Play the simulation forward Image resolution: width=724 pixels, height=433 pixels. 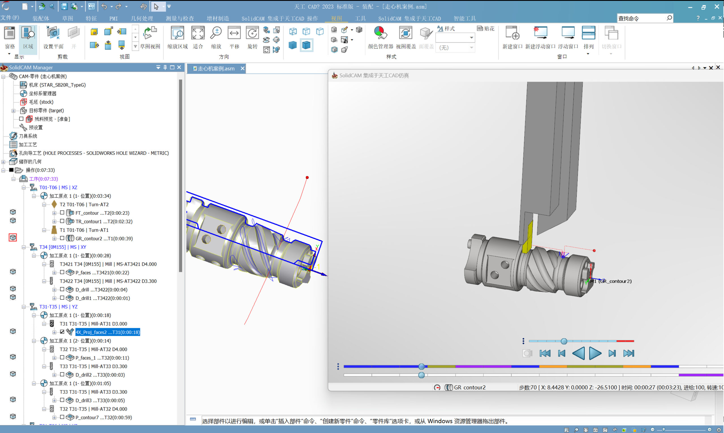coord(595,353)
